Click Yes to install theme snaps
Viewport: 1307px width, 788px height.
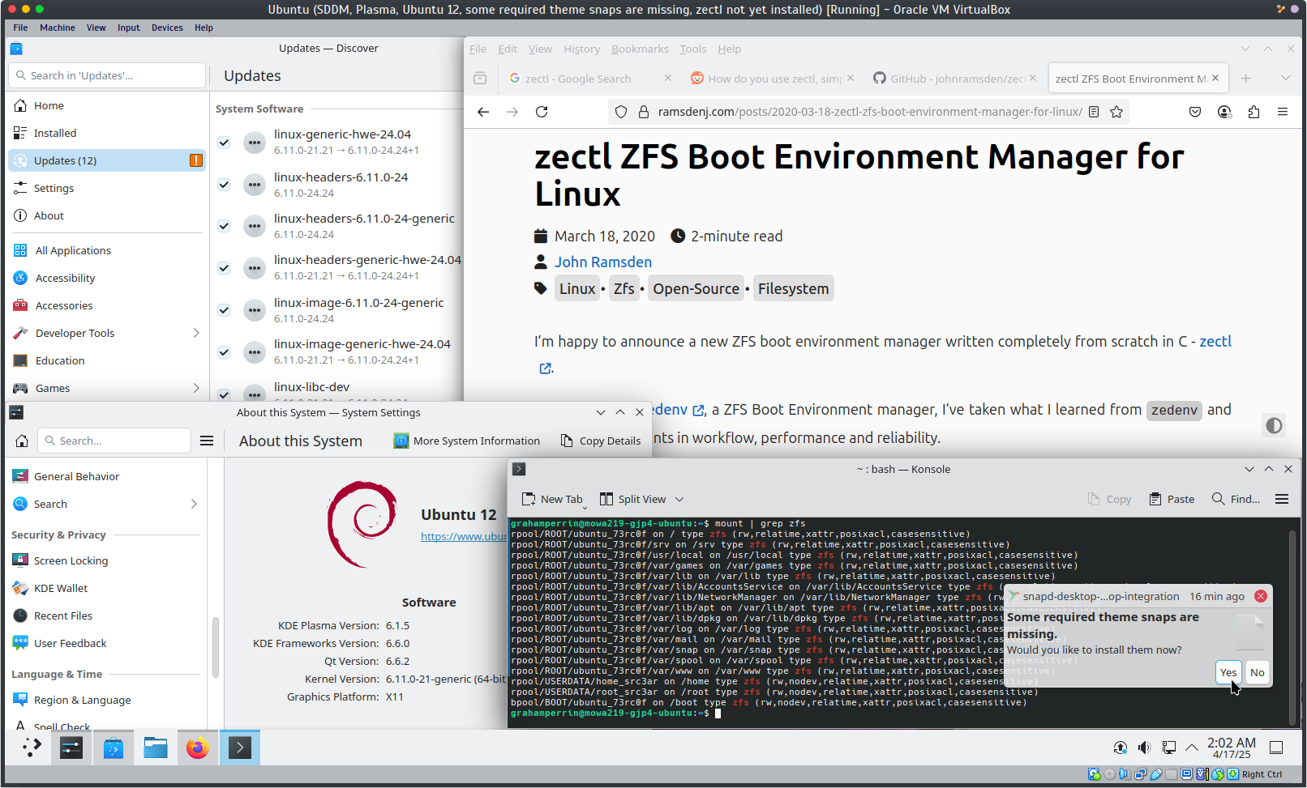coord(1228,672)
